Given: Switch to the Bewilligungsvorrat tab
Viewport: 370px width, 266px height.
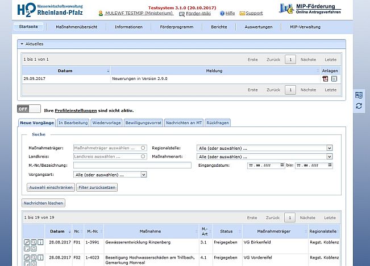Looking at the screenshot, I should [x=143, y=123].
